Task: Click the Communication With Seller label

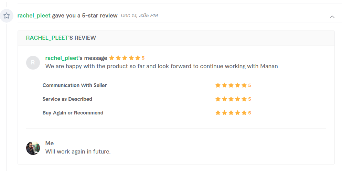Action: click(x=75, y=85)
